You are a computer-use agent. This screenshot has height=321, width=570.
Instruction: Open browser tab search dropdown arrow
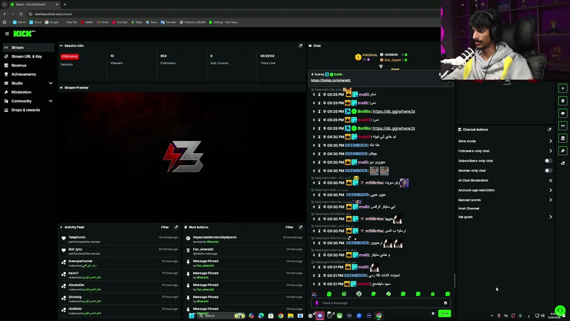(x=4, y=4)
